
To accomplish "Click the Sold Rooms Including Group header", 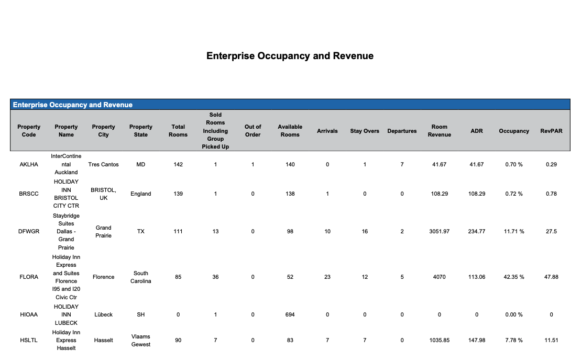I will (x=215, y=131).
